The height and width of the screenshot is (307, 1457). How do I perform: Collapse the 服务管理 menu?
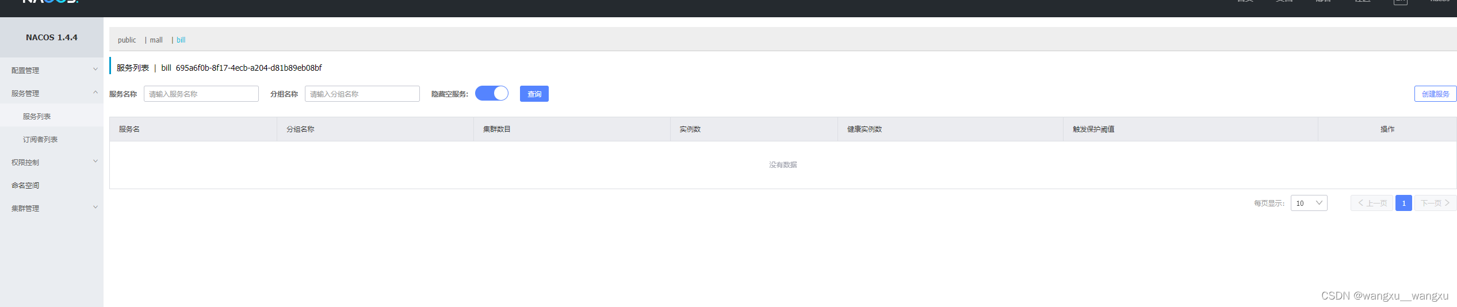[52, 93]
